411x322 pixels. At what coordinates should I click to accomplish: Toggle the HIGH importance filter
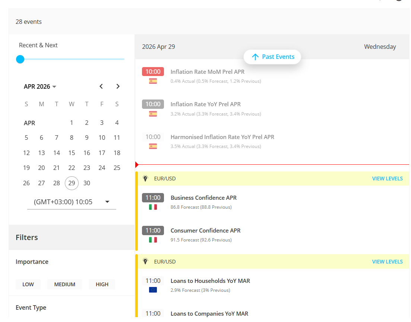[x=102, y=284]
